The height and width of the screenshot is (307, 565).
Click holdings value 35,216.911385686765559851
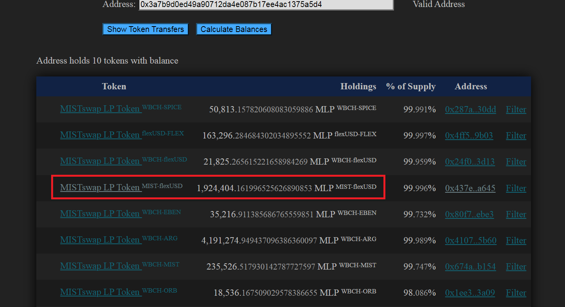(262, 214)
